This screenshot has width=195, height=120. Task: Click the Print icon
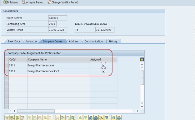click(119, 118)
